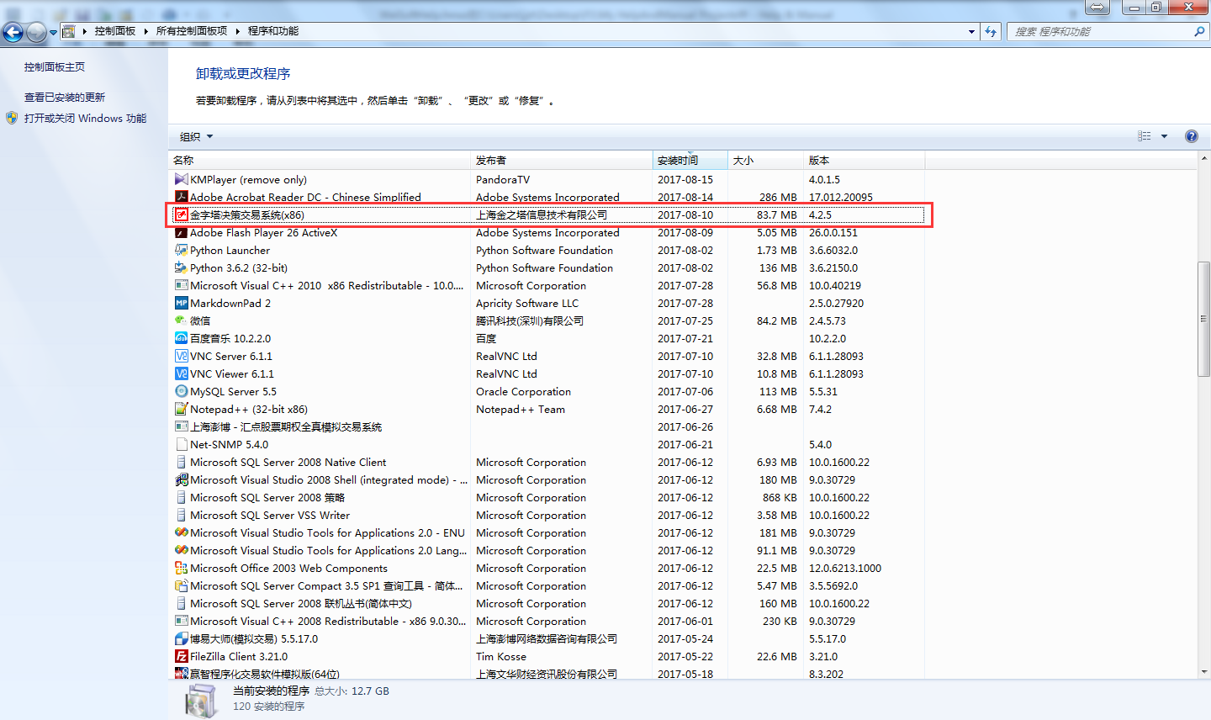Sort by the 大小 column header
1211x720 pixels.
tap(765, 160)
